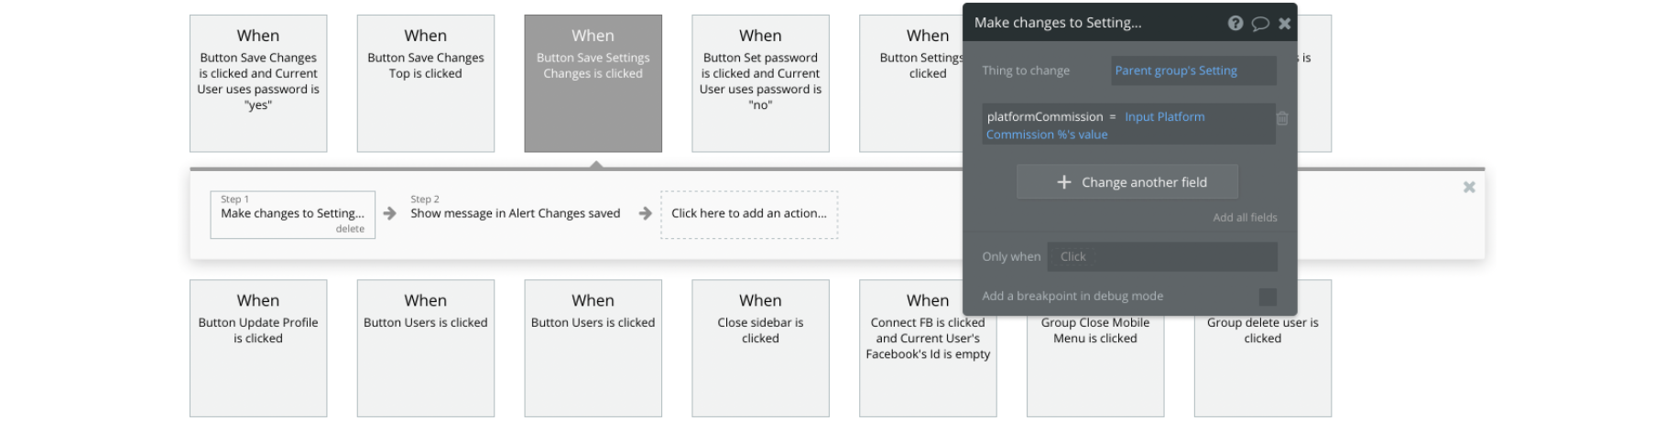Select Add all fields link
The width and height of the screenshot is (1676, 432).
tap(1245, 218)
